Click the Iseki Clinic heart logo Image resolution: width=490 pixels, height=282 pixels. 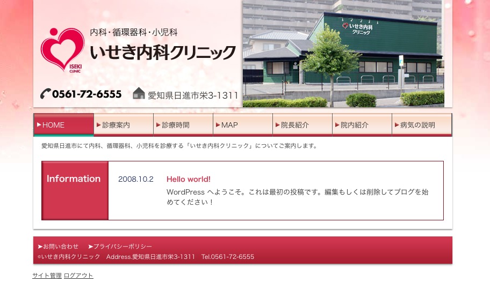62,50
